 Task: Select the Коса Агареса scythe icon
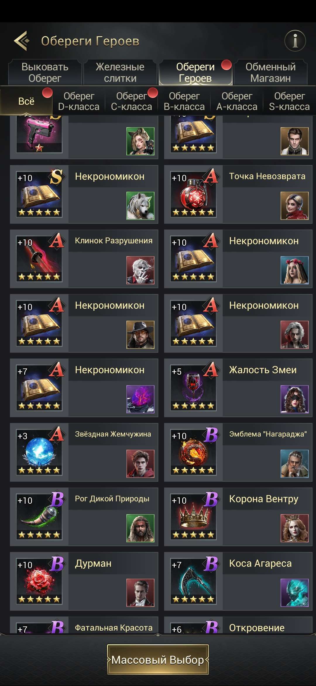pos(194,581)
